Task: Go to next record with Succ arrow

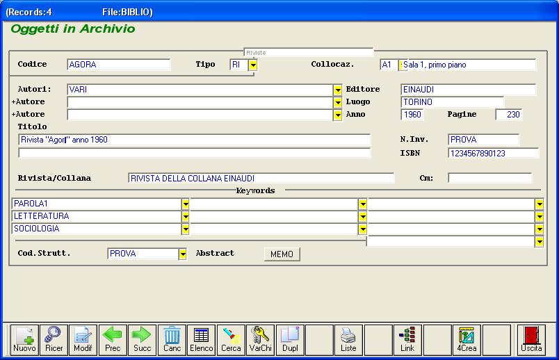Action: click(x=143, y=340)
